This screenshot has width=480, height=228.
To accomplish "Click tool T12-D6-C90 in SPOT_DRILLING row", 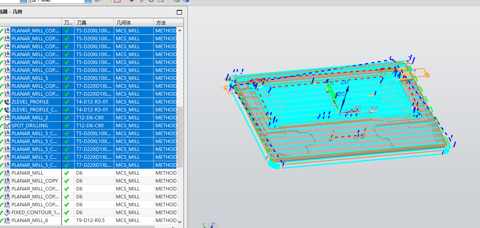I will [x=90, y=125].
